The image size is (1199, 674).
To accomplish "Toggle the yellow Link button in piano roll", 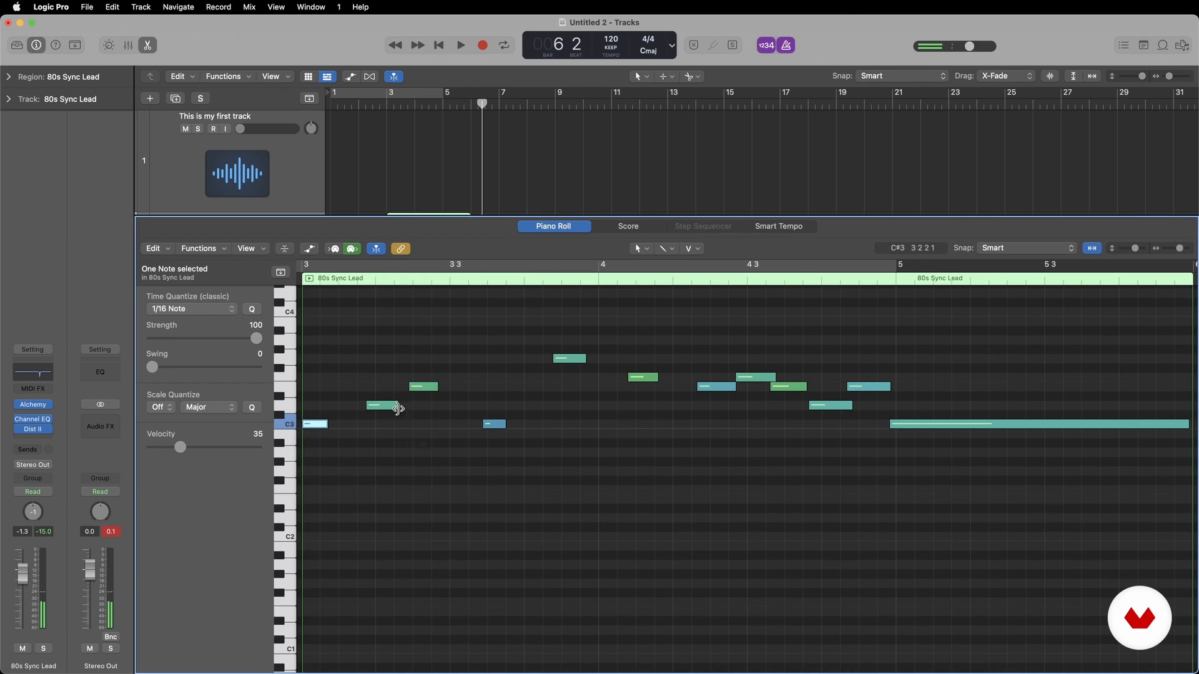I will (400, 248).
